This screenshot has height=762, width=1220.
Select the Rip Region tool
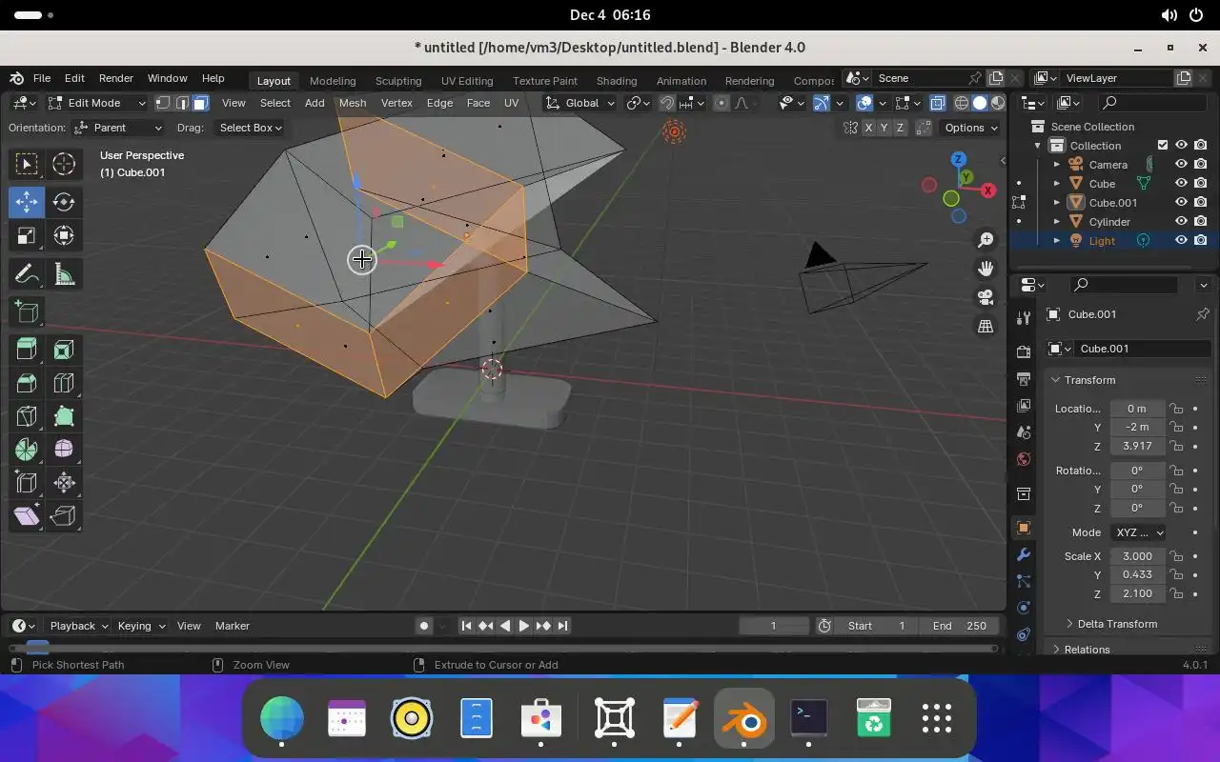[x=64, y=515]
